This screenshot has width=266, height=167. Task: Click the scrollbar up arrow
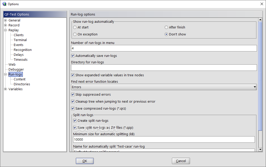pos(260,20)
